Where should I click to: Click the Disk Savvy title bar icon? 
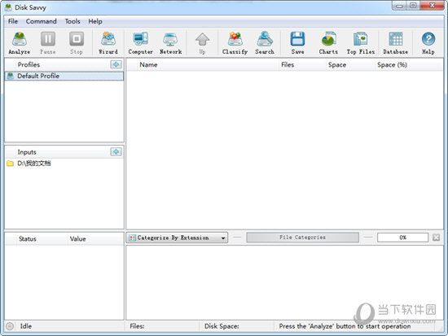(8, 7)
